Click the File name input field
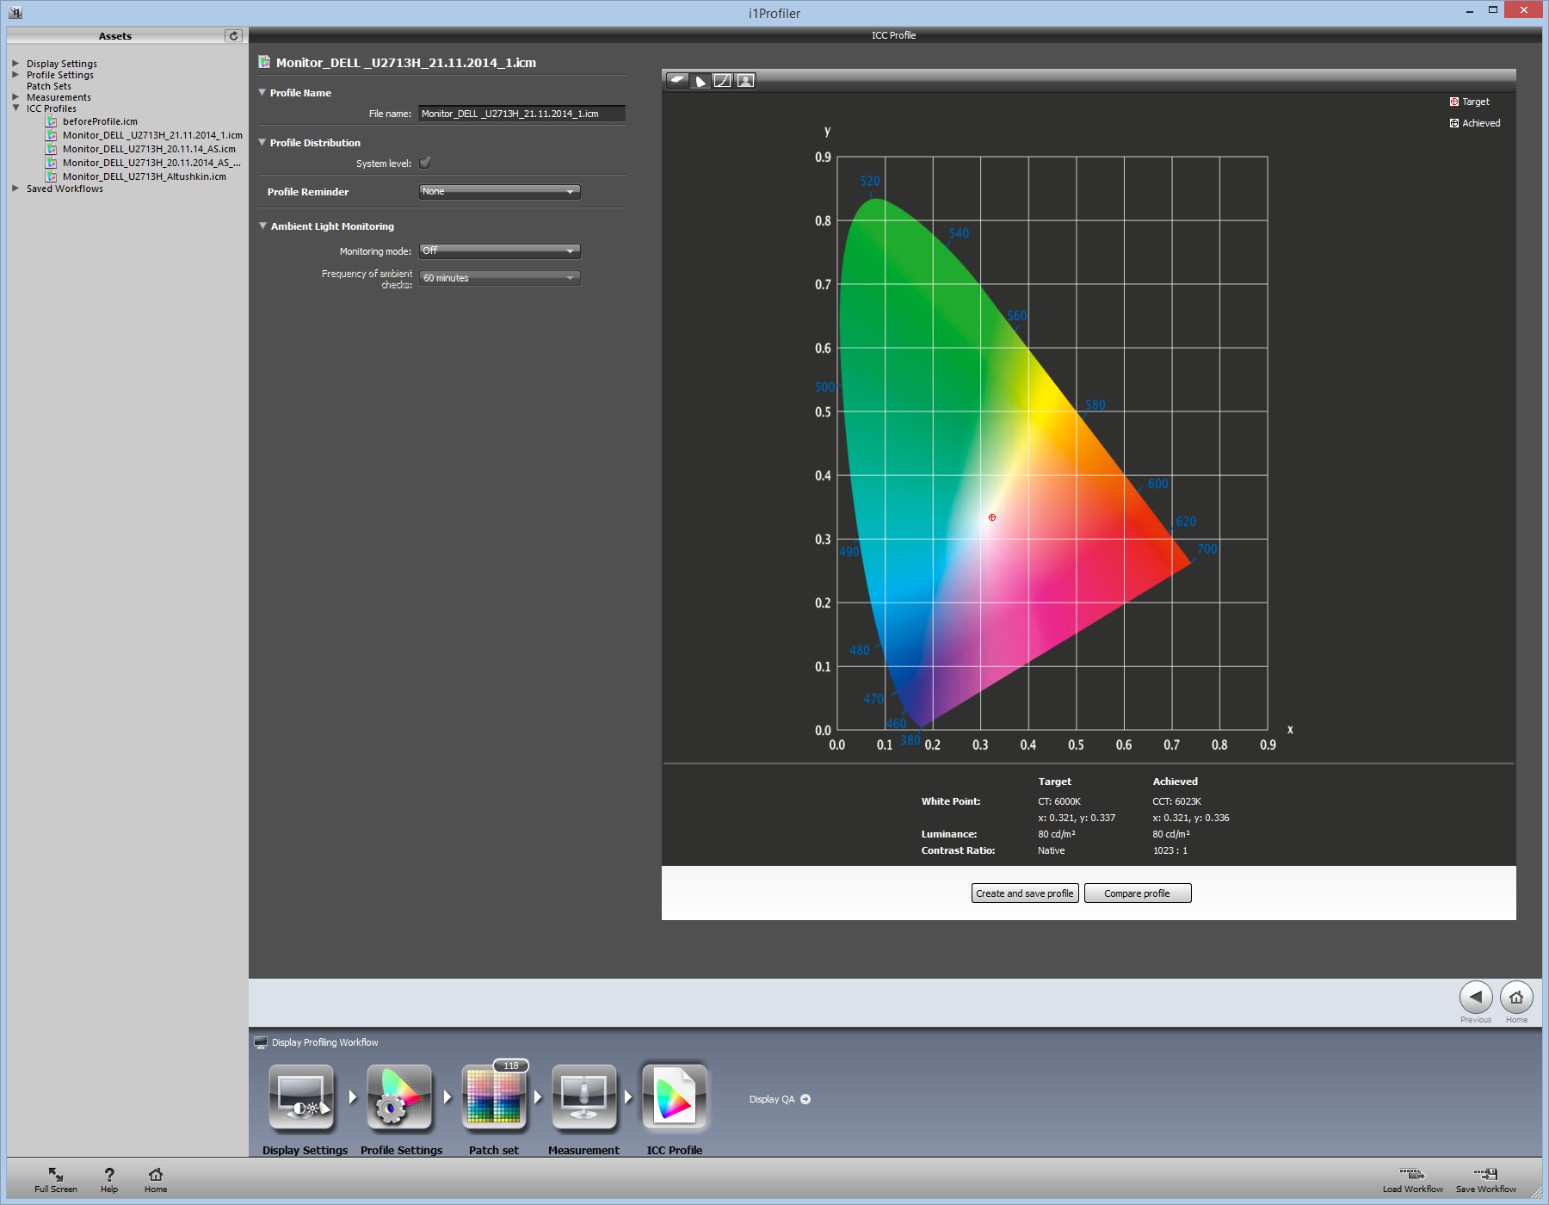 521,114
